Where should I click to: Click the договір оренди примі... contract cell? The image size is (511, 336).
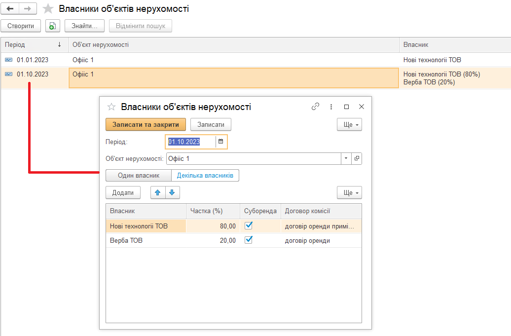tap(321, 226)
